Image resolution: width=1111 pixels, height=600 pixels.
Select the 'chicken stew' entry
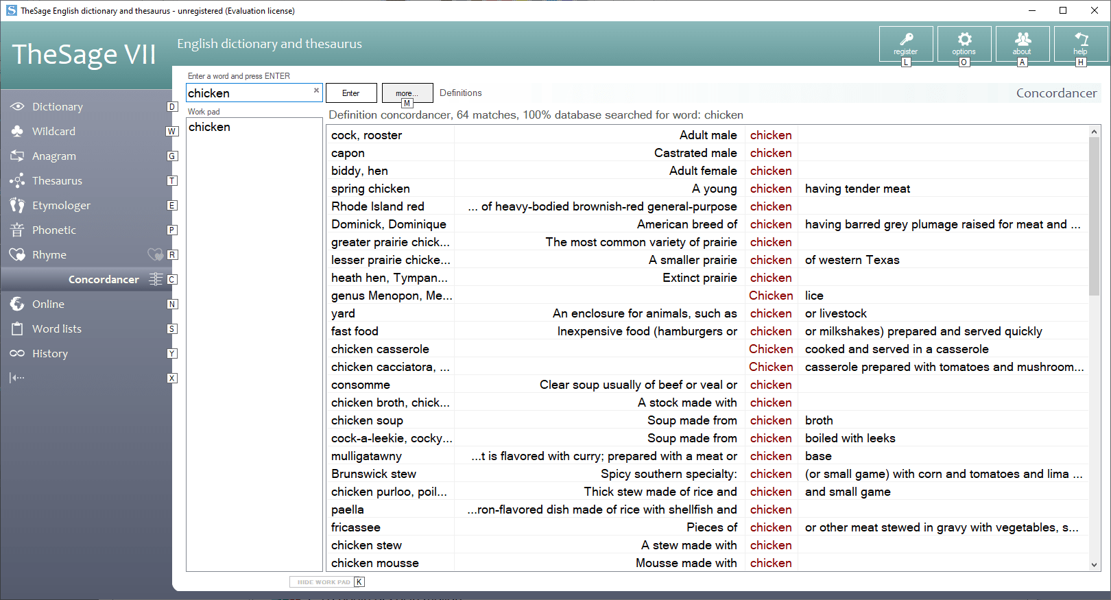(367, 545)
